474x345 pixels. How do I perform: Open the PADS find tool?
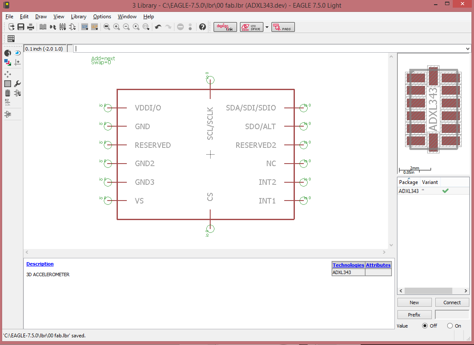(x=283, y=27)
